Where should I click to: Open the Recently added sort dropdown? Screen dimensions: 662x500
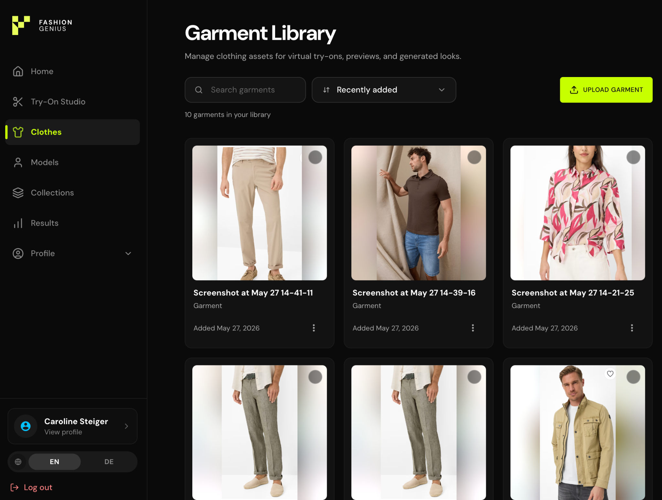click(384, 90)
